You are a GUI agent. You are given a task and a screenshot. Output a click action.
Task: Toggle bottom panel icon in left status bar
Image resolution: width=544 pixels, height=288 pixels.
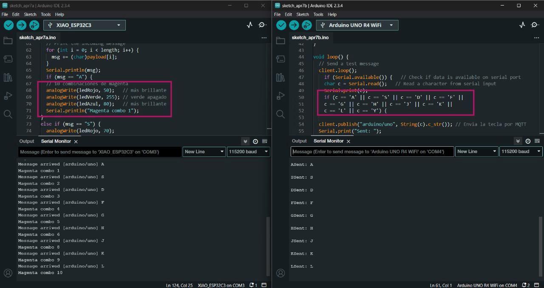point(264,285)
